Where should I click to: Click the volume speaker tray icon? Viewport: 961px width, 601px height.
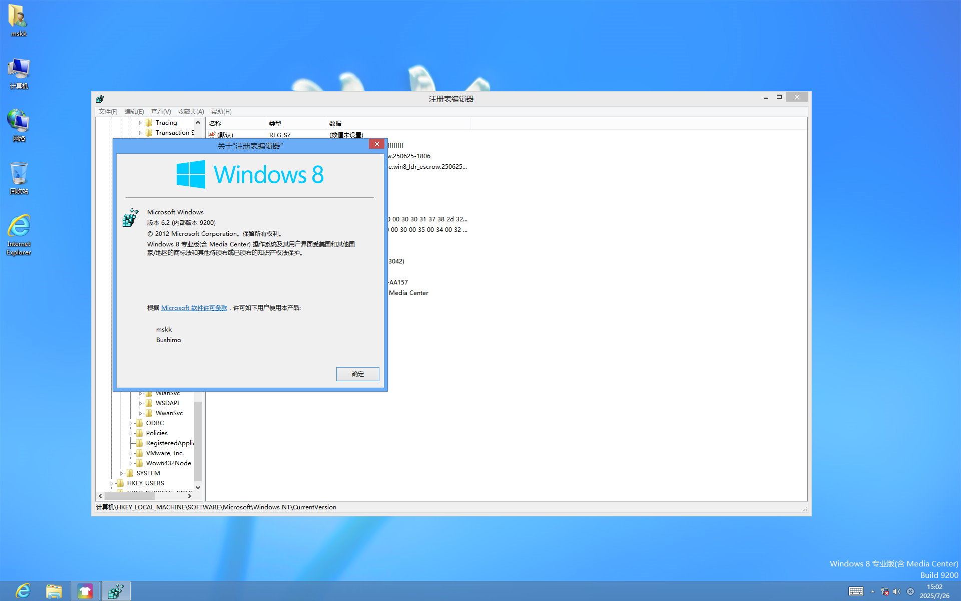[897, 591]
